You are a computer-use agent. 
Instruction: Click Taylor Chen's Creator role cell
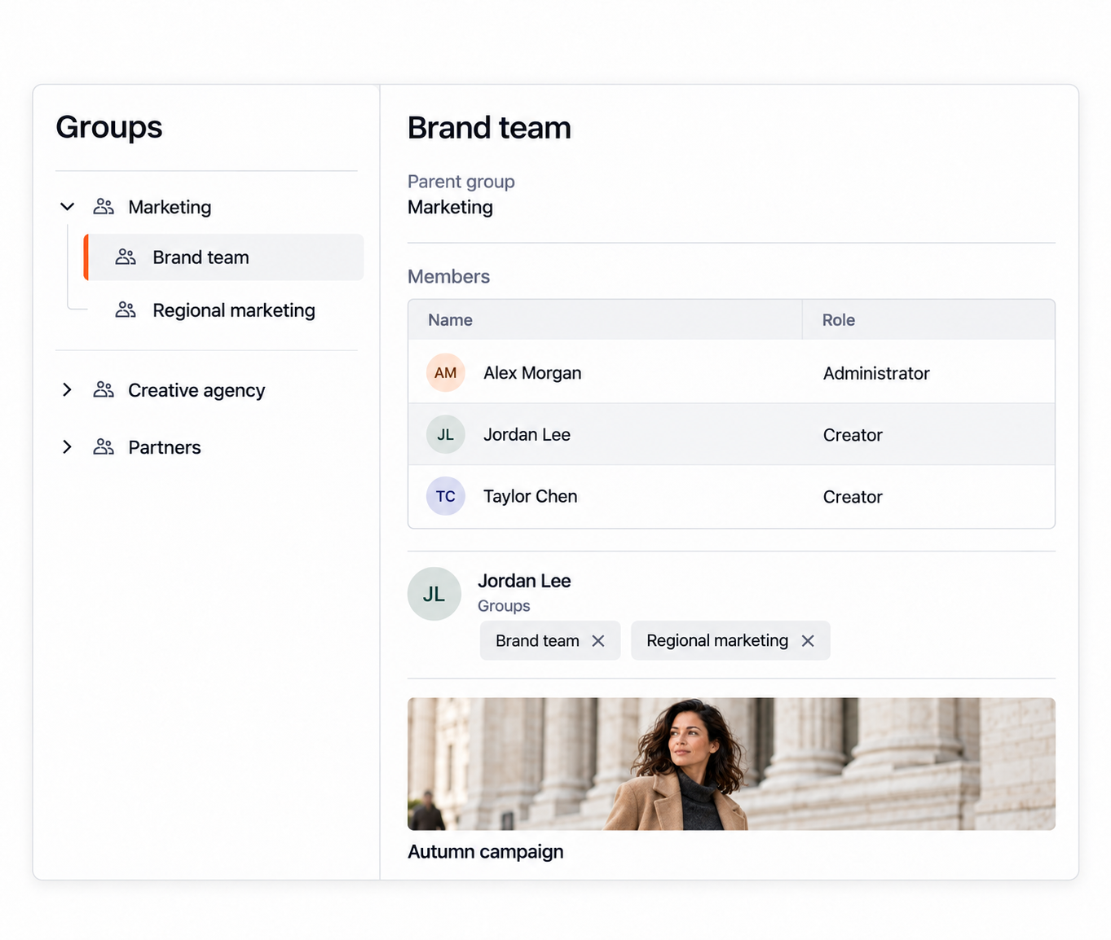[853, 497]
